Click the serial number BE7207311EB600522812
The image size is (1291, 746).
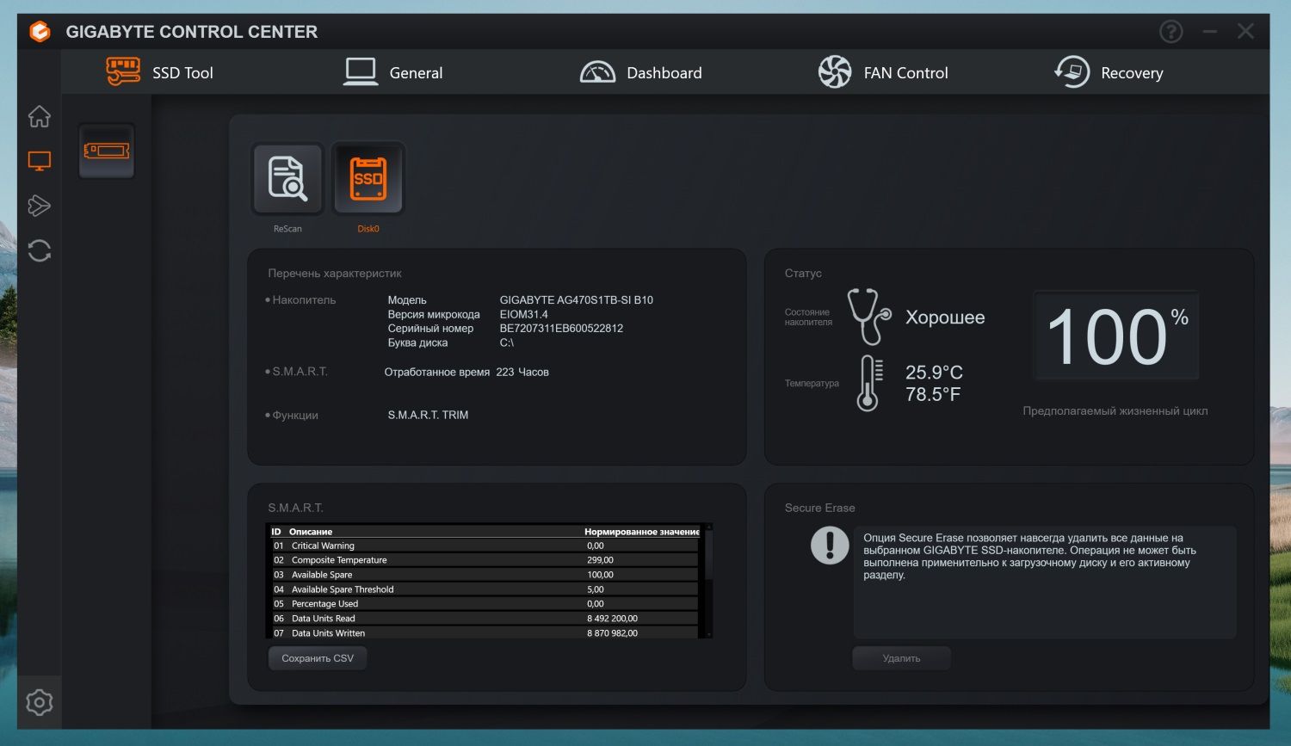561,329
